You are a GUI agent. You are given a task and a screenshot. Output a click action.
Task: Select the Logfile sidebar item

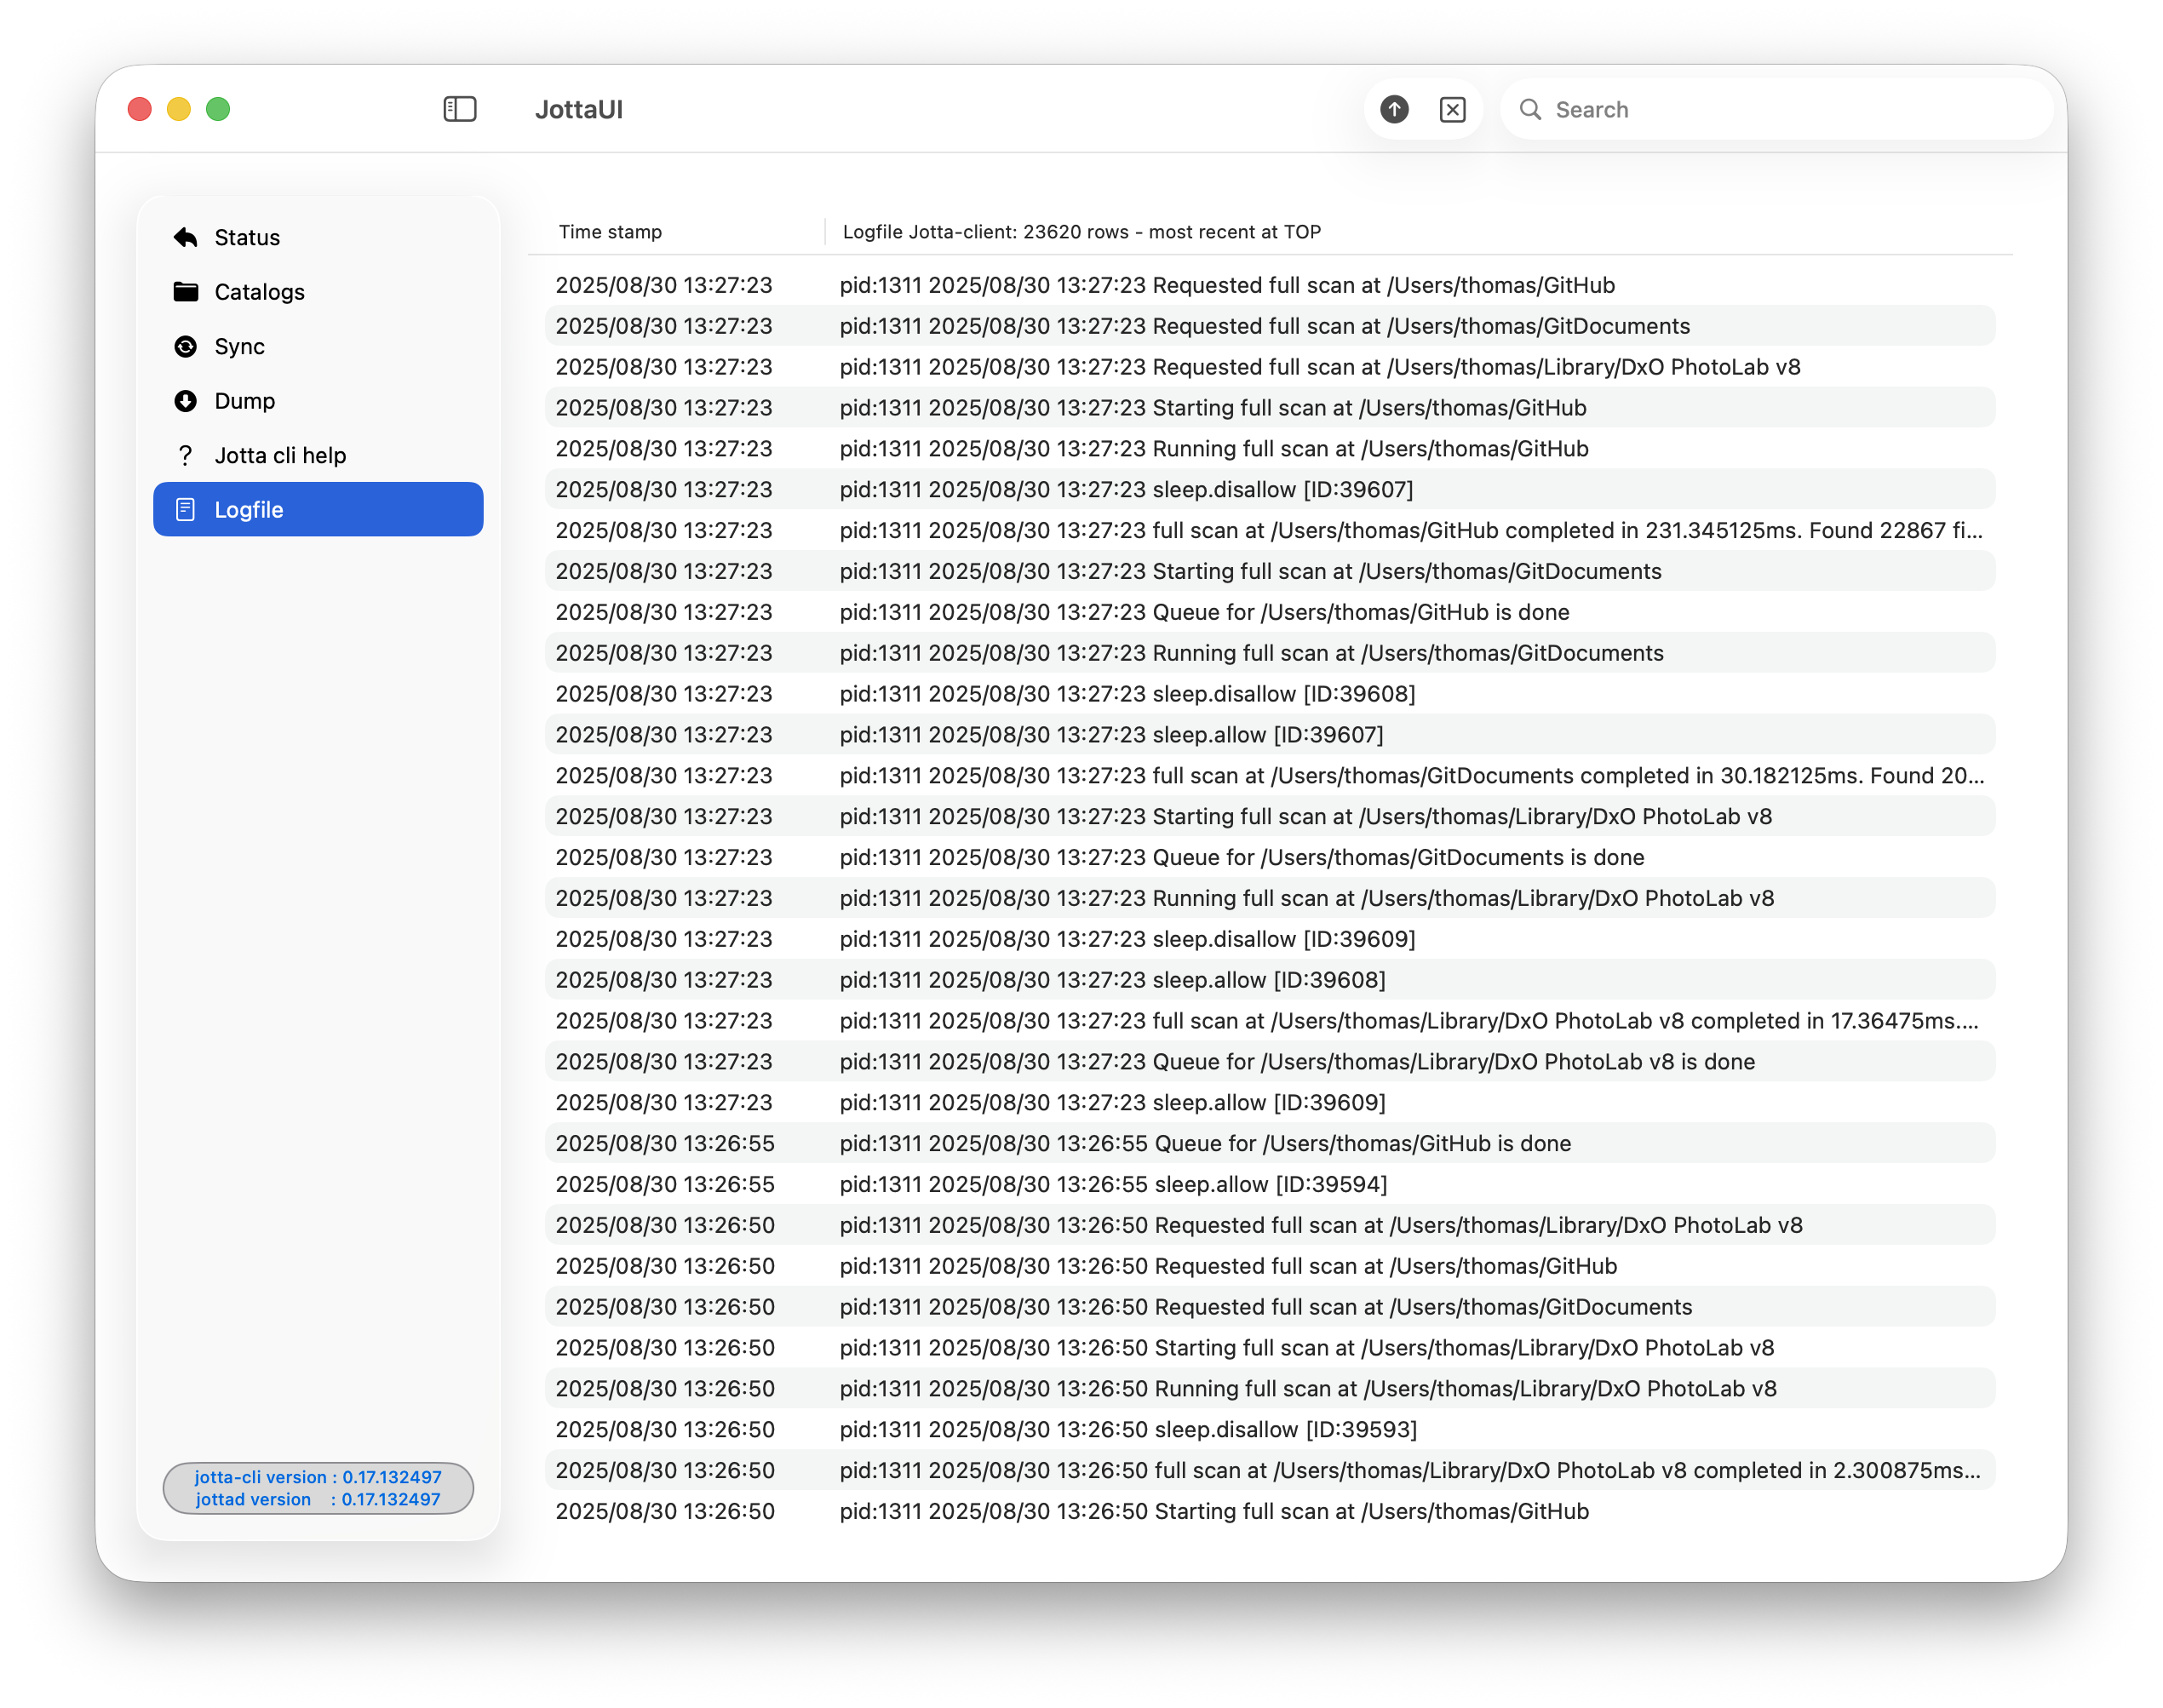point(318,509)
